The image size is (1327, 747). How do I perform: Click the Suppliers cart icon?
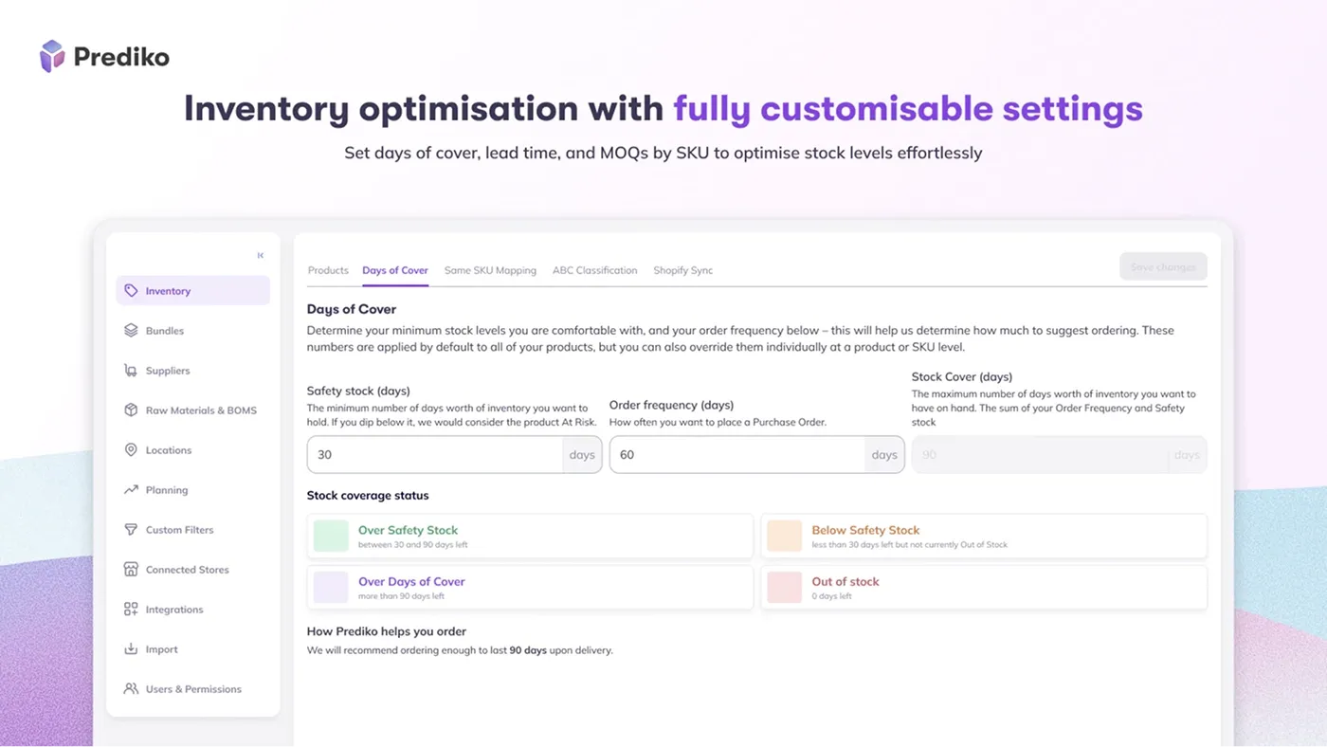point(131,371)
